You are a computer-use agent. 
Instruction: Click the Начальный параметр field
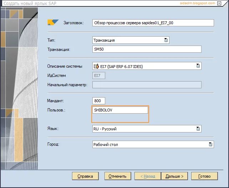[147, 85]
